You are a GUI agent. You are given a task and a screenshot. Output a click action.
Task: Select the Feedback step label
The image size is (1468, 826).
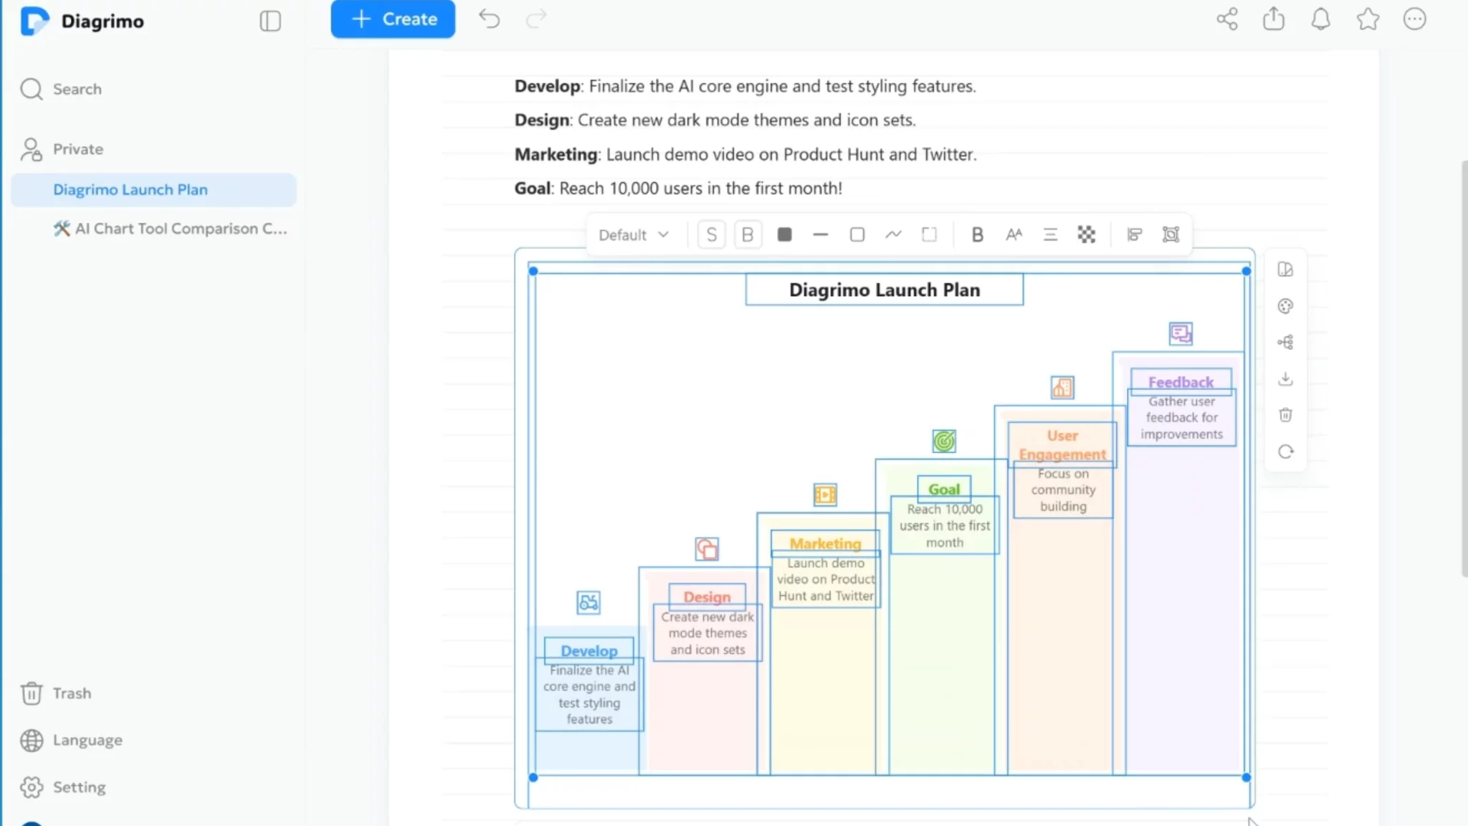tap(1181, 382)
